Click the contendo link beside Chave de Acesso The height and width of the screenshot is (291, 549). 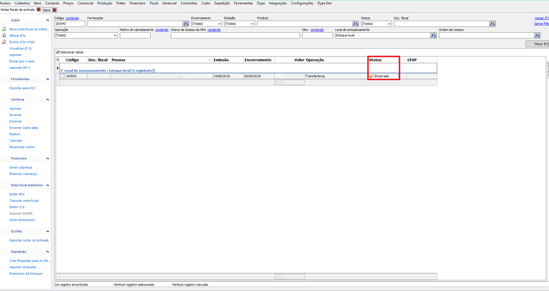pyautogui.click(x=214, y=30)
